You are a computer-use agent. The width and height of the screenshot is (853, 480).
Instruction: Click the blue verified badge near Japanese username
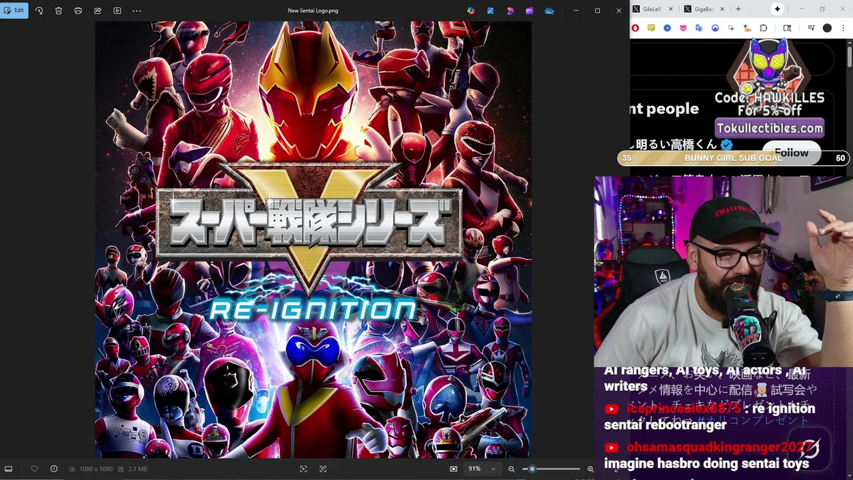pos(726,144)
